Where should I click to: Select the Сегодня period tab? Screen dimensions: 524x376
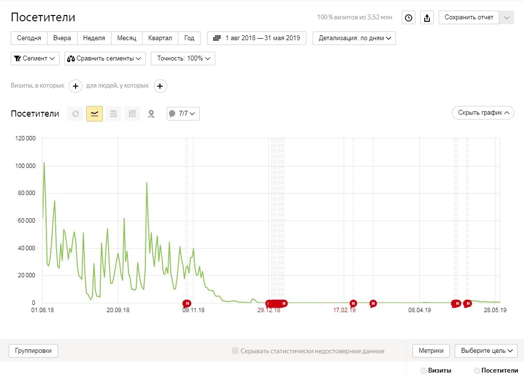[29, 38]
